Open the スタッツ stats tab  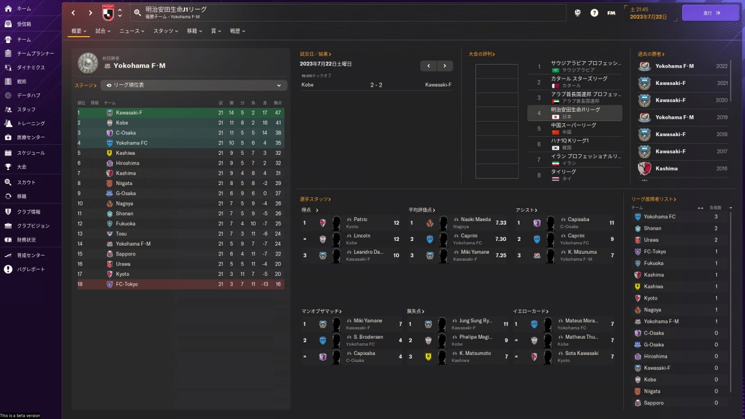tap(166, 31)
